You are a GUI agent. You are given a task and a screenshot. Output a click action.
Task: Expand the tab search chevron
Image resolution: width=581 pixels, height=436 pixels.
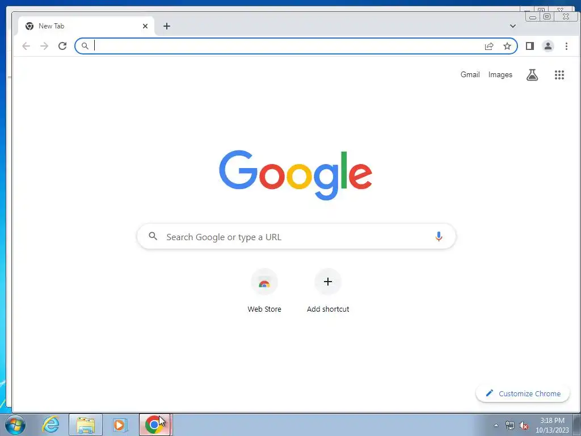click(x=513, y=26)
